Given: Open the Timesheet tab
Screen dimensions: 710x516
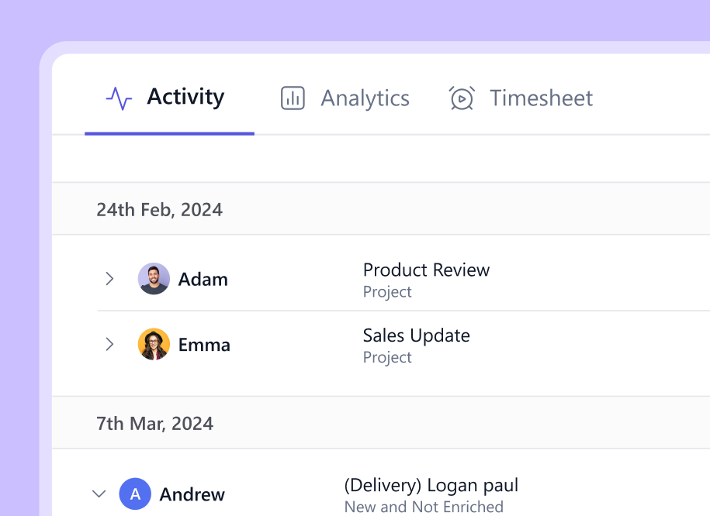Looking at the screenshot, I should click(541, 98).
